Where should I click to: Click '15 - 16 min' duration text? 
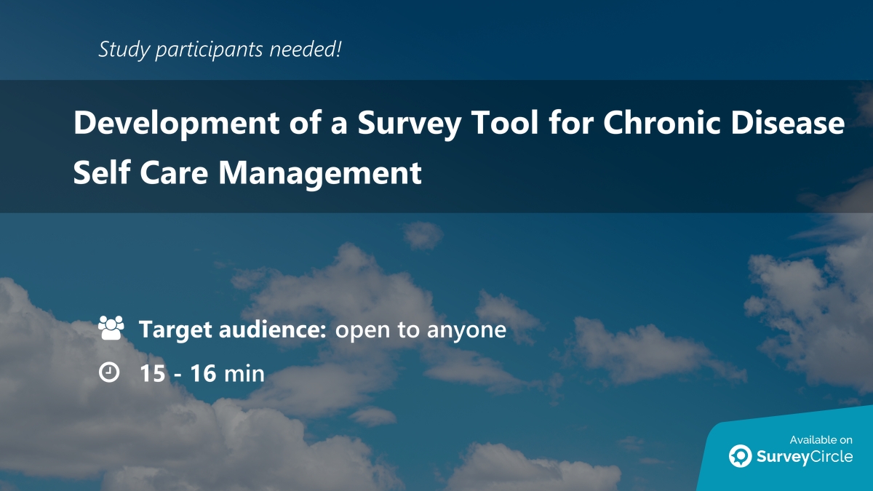point(202,373)
